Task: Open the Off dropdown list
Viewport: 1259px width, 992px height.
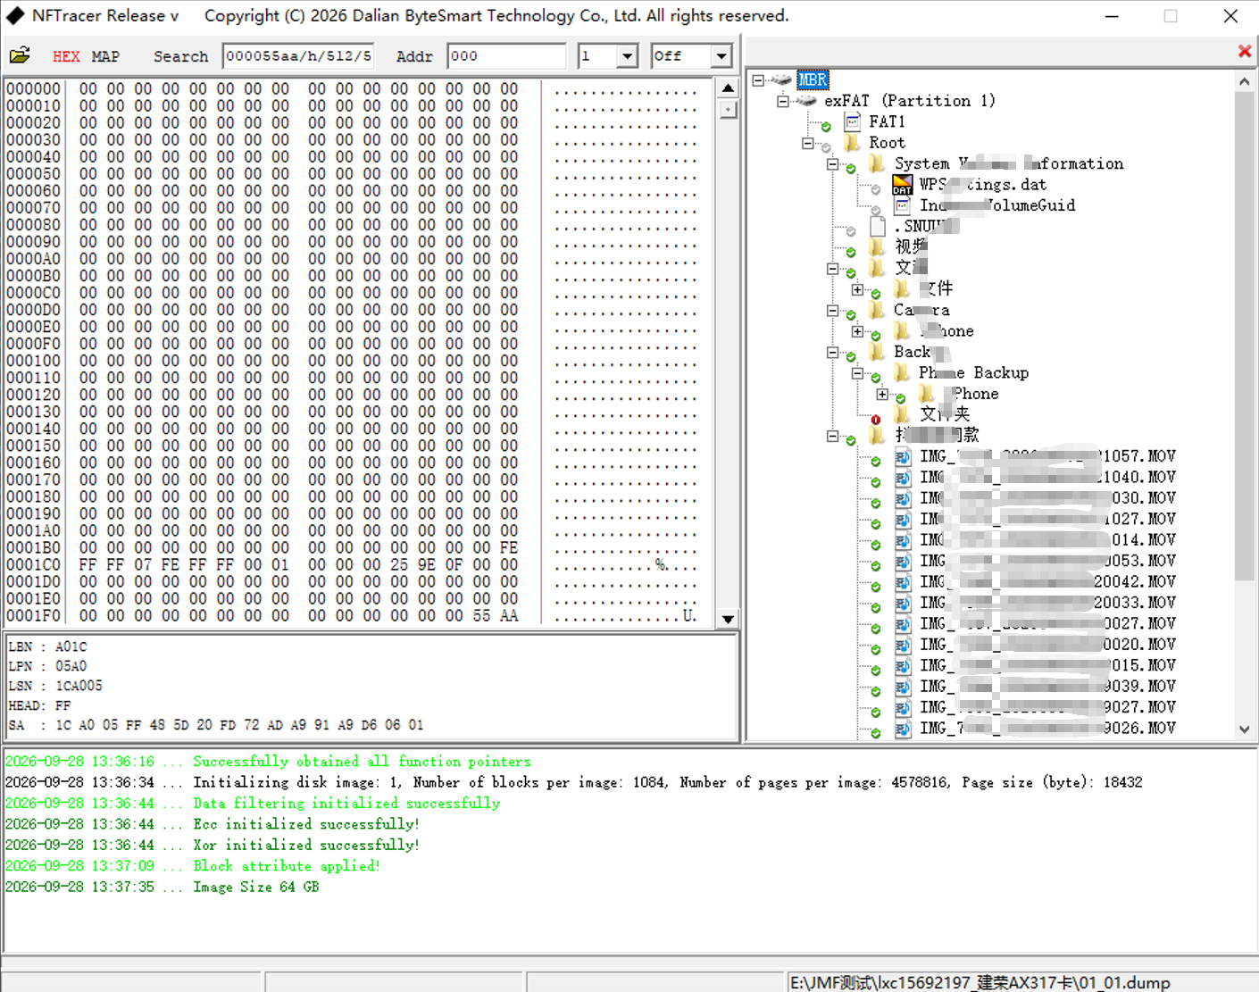Action: coord(721,56)
